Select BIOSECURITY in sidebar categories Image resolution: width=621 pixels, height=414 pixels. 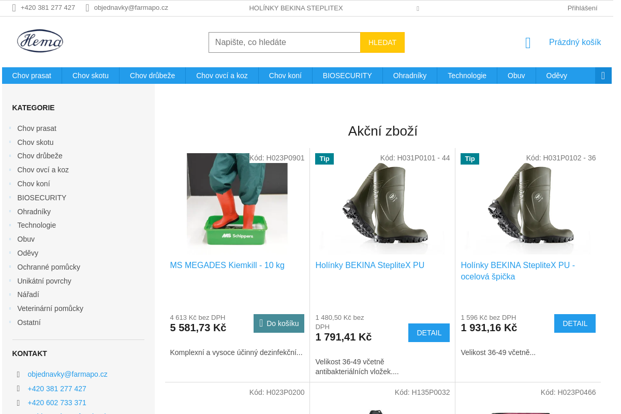coord(42,198)
